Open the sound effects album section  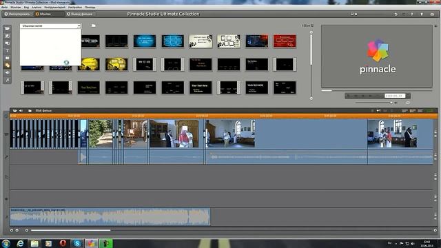8,72
